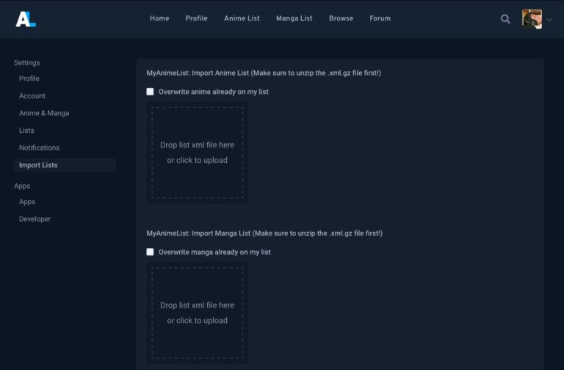Open search with the magnifier icon

[x=505, y=19]
